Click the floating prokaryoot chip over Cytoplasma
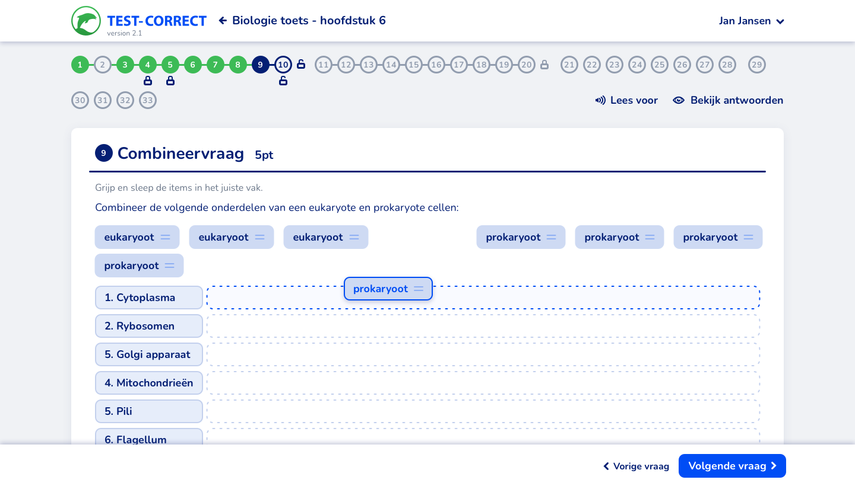This screenshot has height=486, width=855. pos(388,289)
